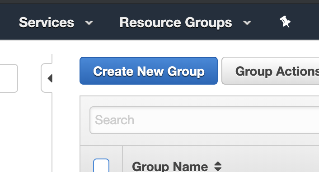Expand the Resource Groups dropdown chevron
This screenshot has width=319, height=172.
247,23
